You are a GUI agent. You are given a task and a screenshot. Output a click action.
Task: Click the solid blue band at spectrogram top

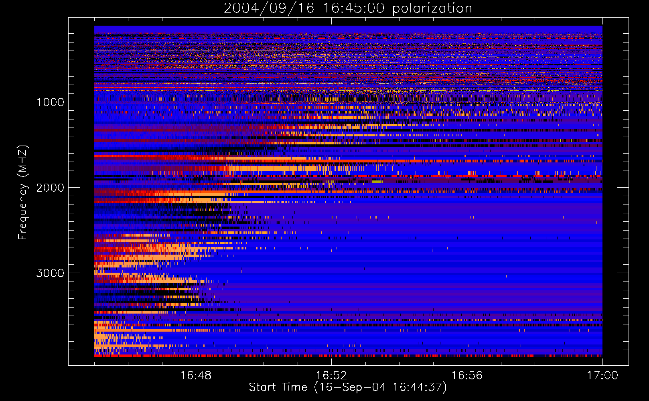[348, 29]
